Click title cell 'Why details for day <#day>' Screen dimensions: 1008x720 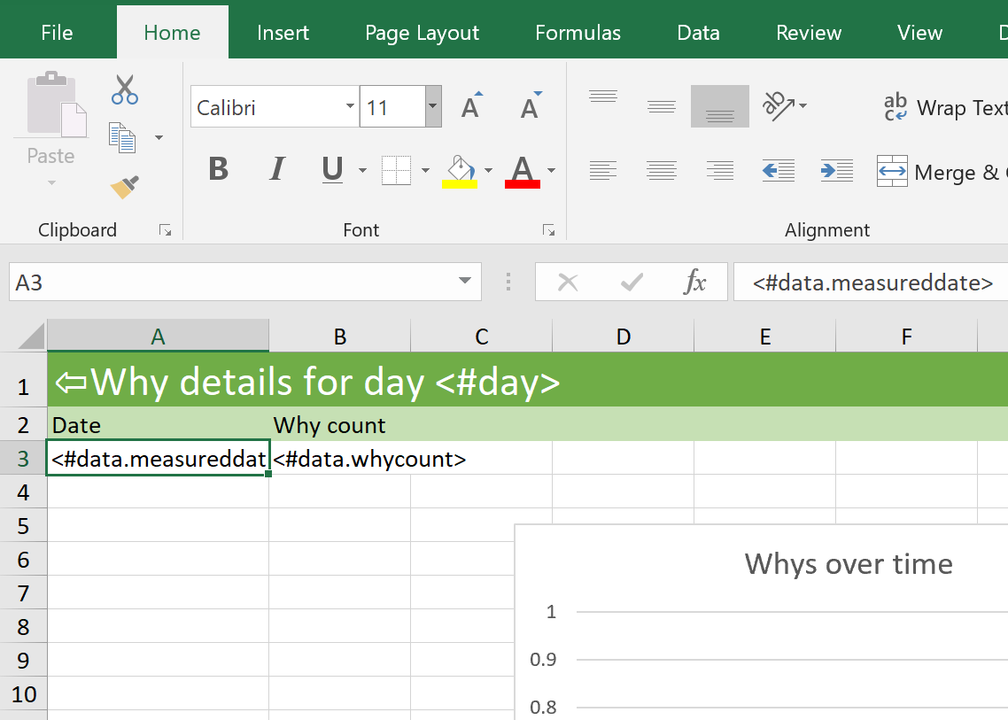coord(308,382)
